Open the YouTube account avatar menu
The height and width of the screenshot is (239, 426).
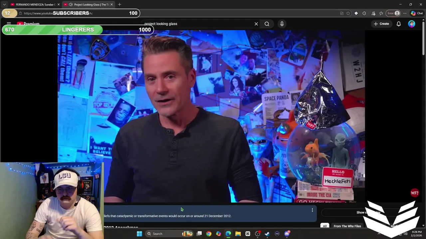[412, 24]
